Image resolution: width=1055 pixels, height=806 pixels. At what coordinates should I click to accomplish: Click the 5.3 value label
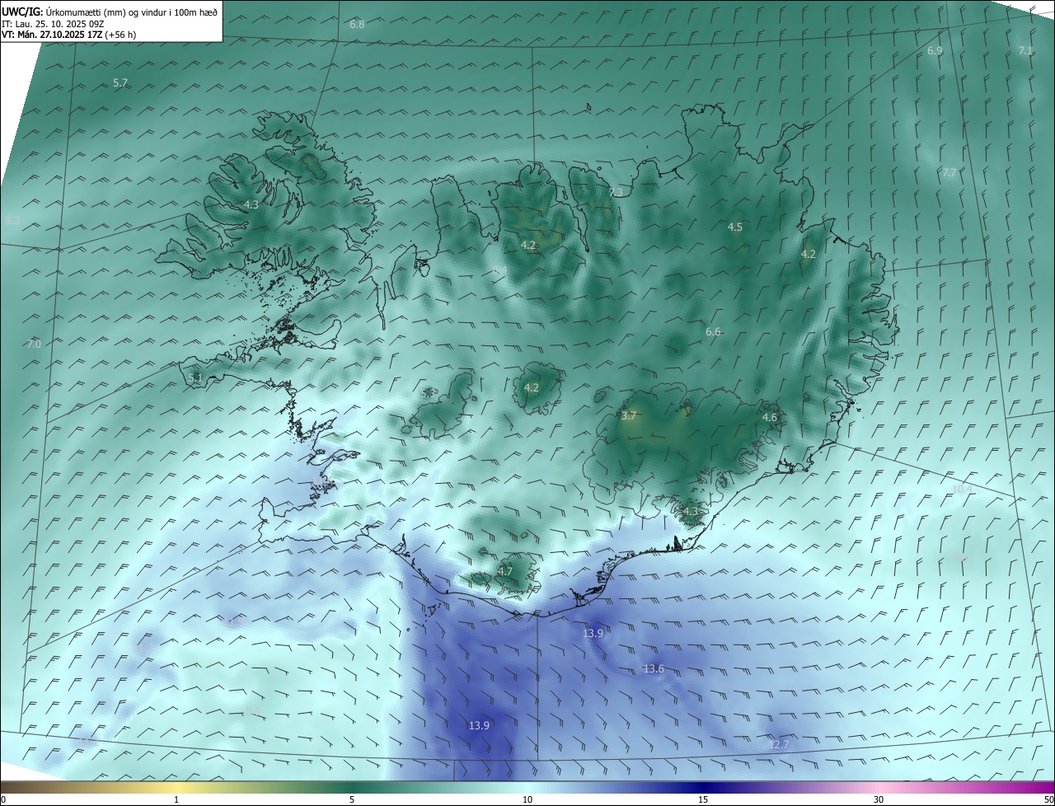tap(429, 393)
